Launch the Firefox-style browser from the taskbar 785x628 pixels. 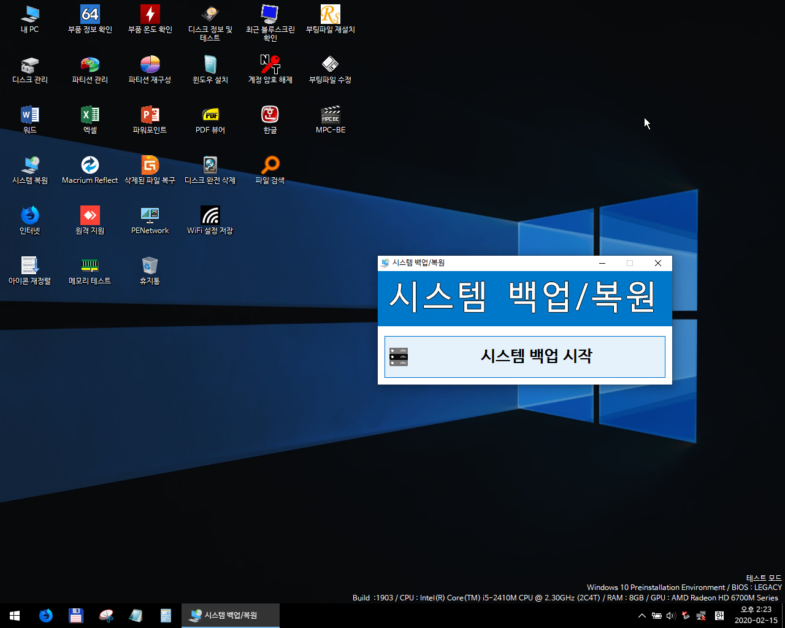pos(46,616)
